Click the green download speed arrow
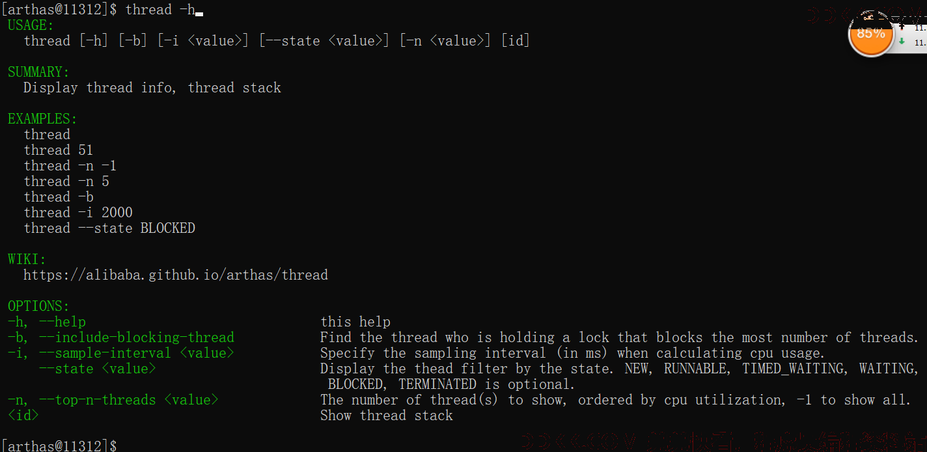 click(902, 41)
